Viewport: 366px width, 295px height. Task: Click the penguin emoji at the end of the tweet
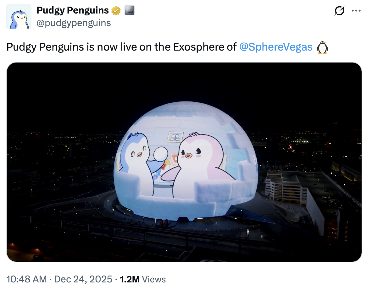point(322,47)
